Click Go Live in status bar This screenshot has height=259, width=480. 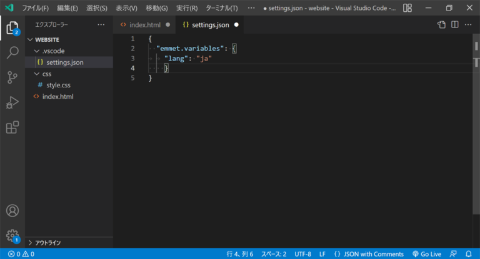[426, 254]
